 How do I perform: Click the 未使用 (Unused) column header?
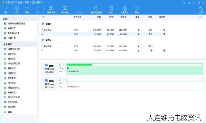(x=124, y=17)
